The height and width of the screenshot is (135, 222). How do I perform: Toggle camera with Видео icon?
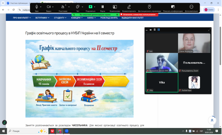pyautogui.click(x=49, y=7)
